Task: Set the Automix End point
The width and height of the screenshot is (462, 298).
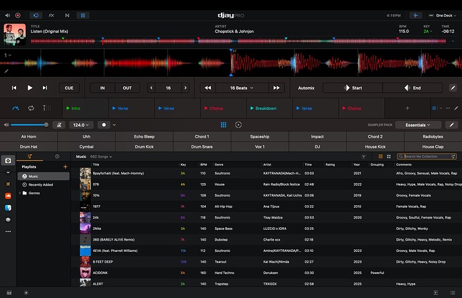Action: (412, 88)
